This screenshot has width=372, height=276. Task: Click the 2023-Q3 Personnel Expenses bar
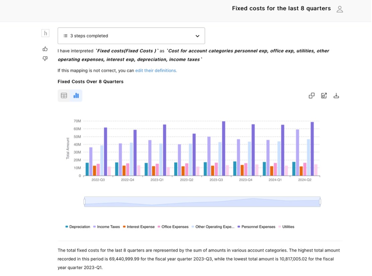(x=223, y=149)
